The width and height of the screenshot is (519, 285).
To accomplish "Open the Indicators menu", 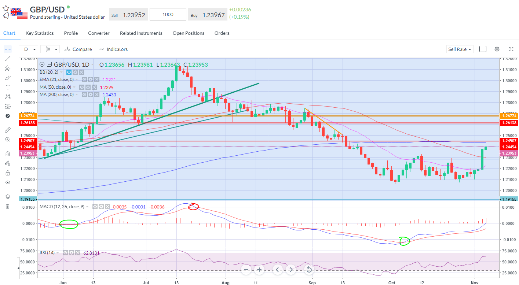I will click(113, 49).
